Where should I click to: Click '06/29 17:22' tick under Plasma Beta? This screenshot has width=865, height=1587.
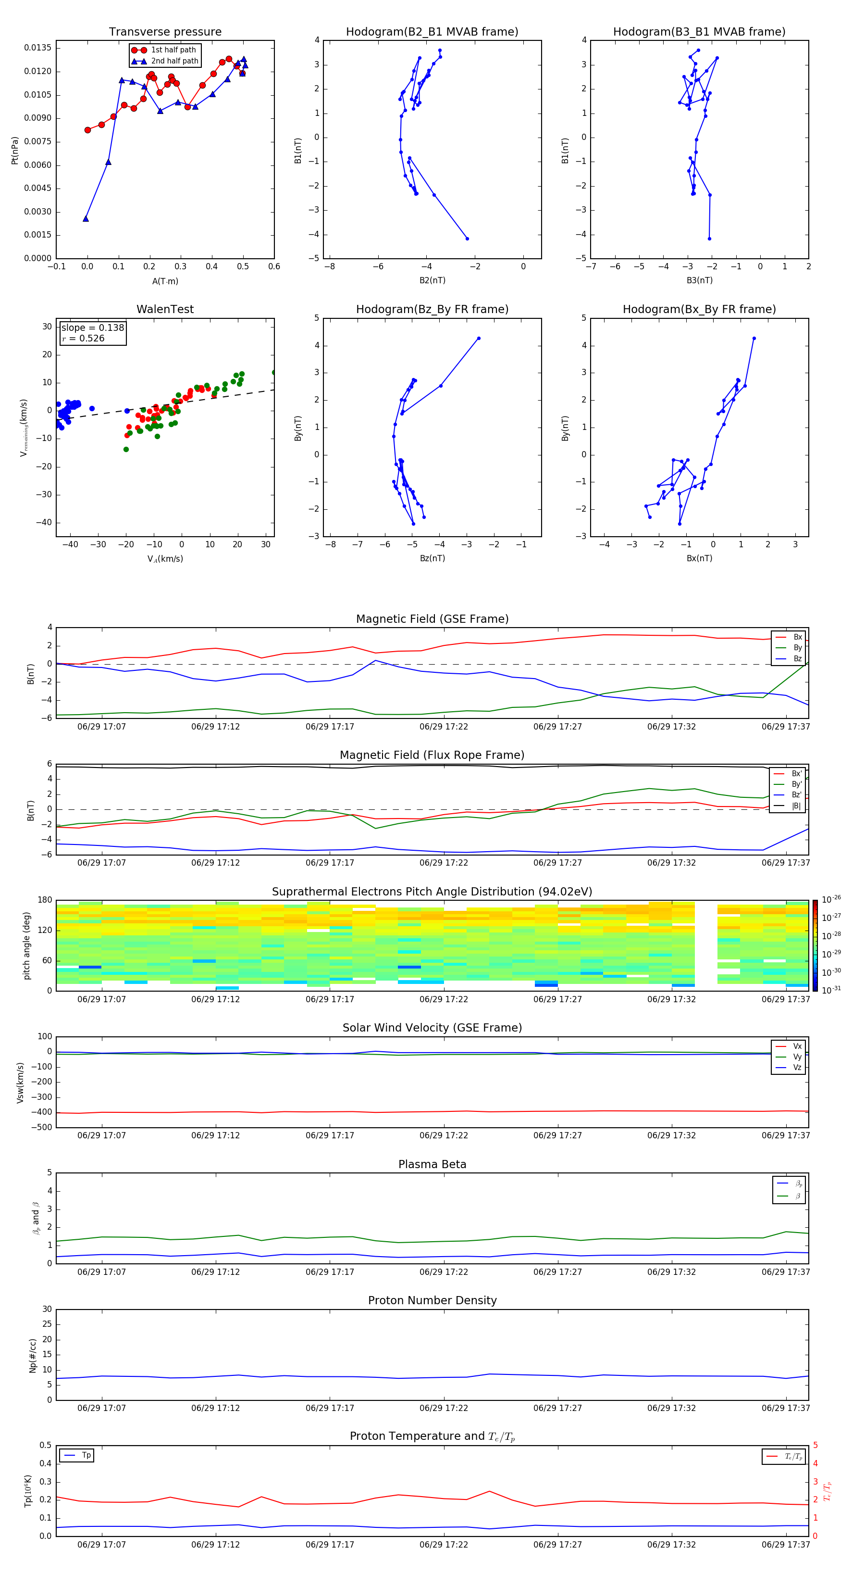click(444, 1272)
